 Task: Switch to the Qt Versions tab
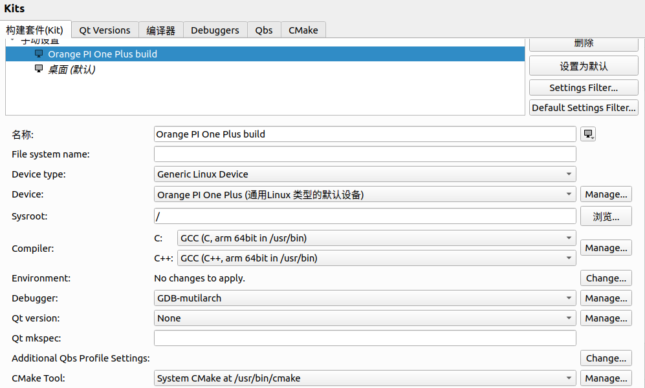tap(105, 30)
